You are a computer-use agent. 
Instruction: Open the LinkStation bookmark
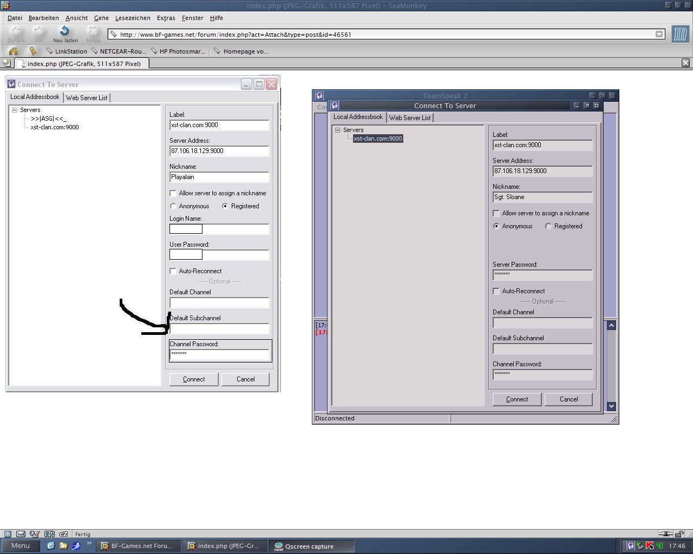[67, 51]
